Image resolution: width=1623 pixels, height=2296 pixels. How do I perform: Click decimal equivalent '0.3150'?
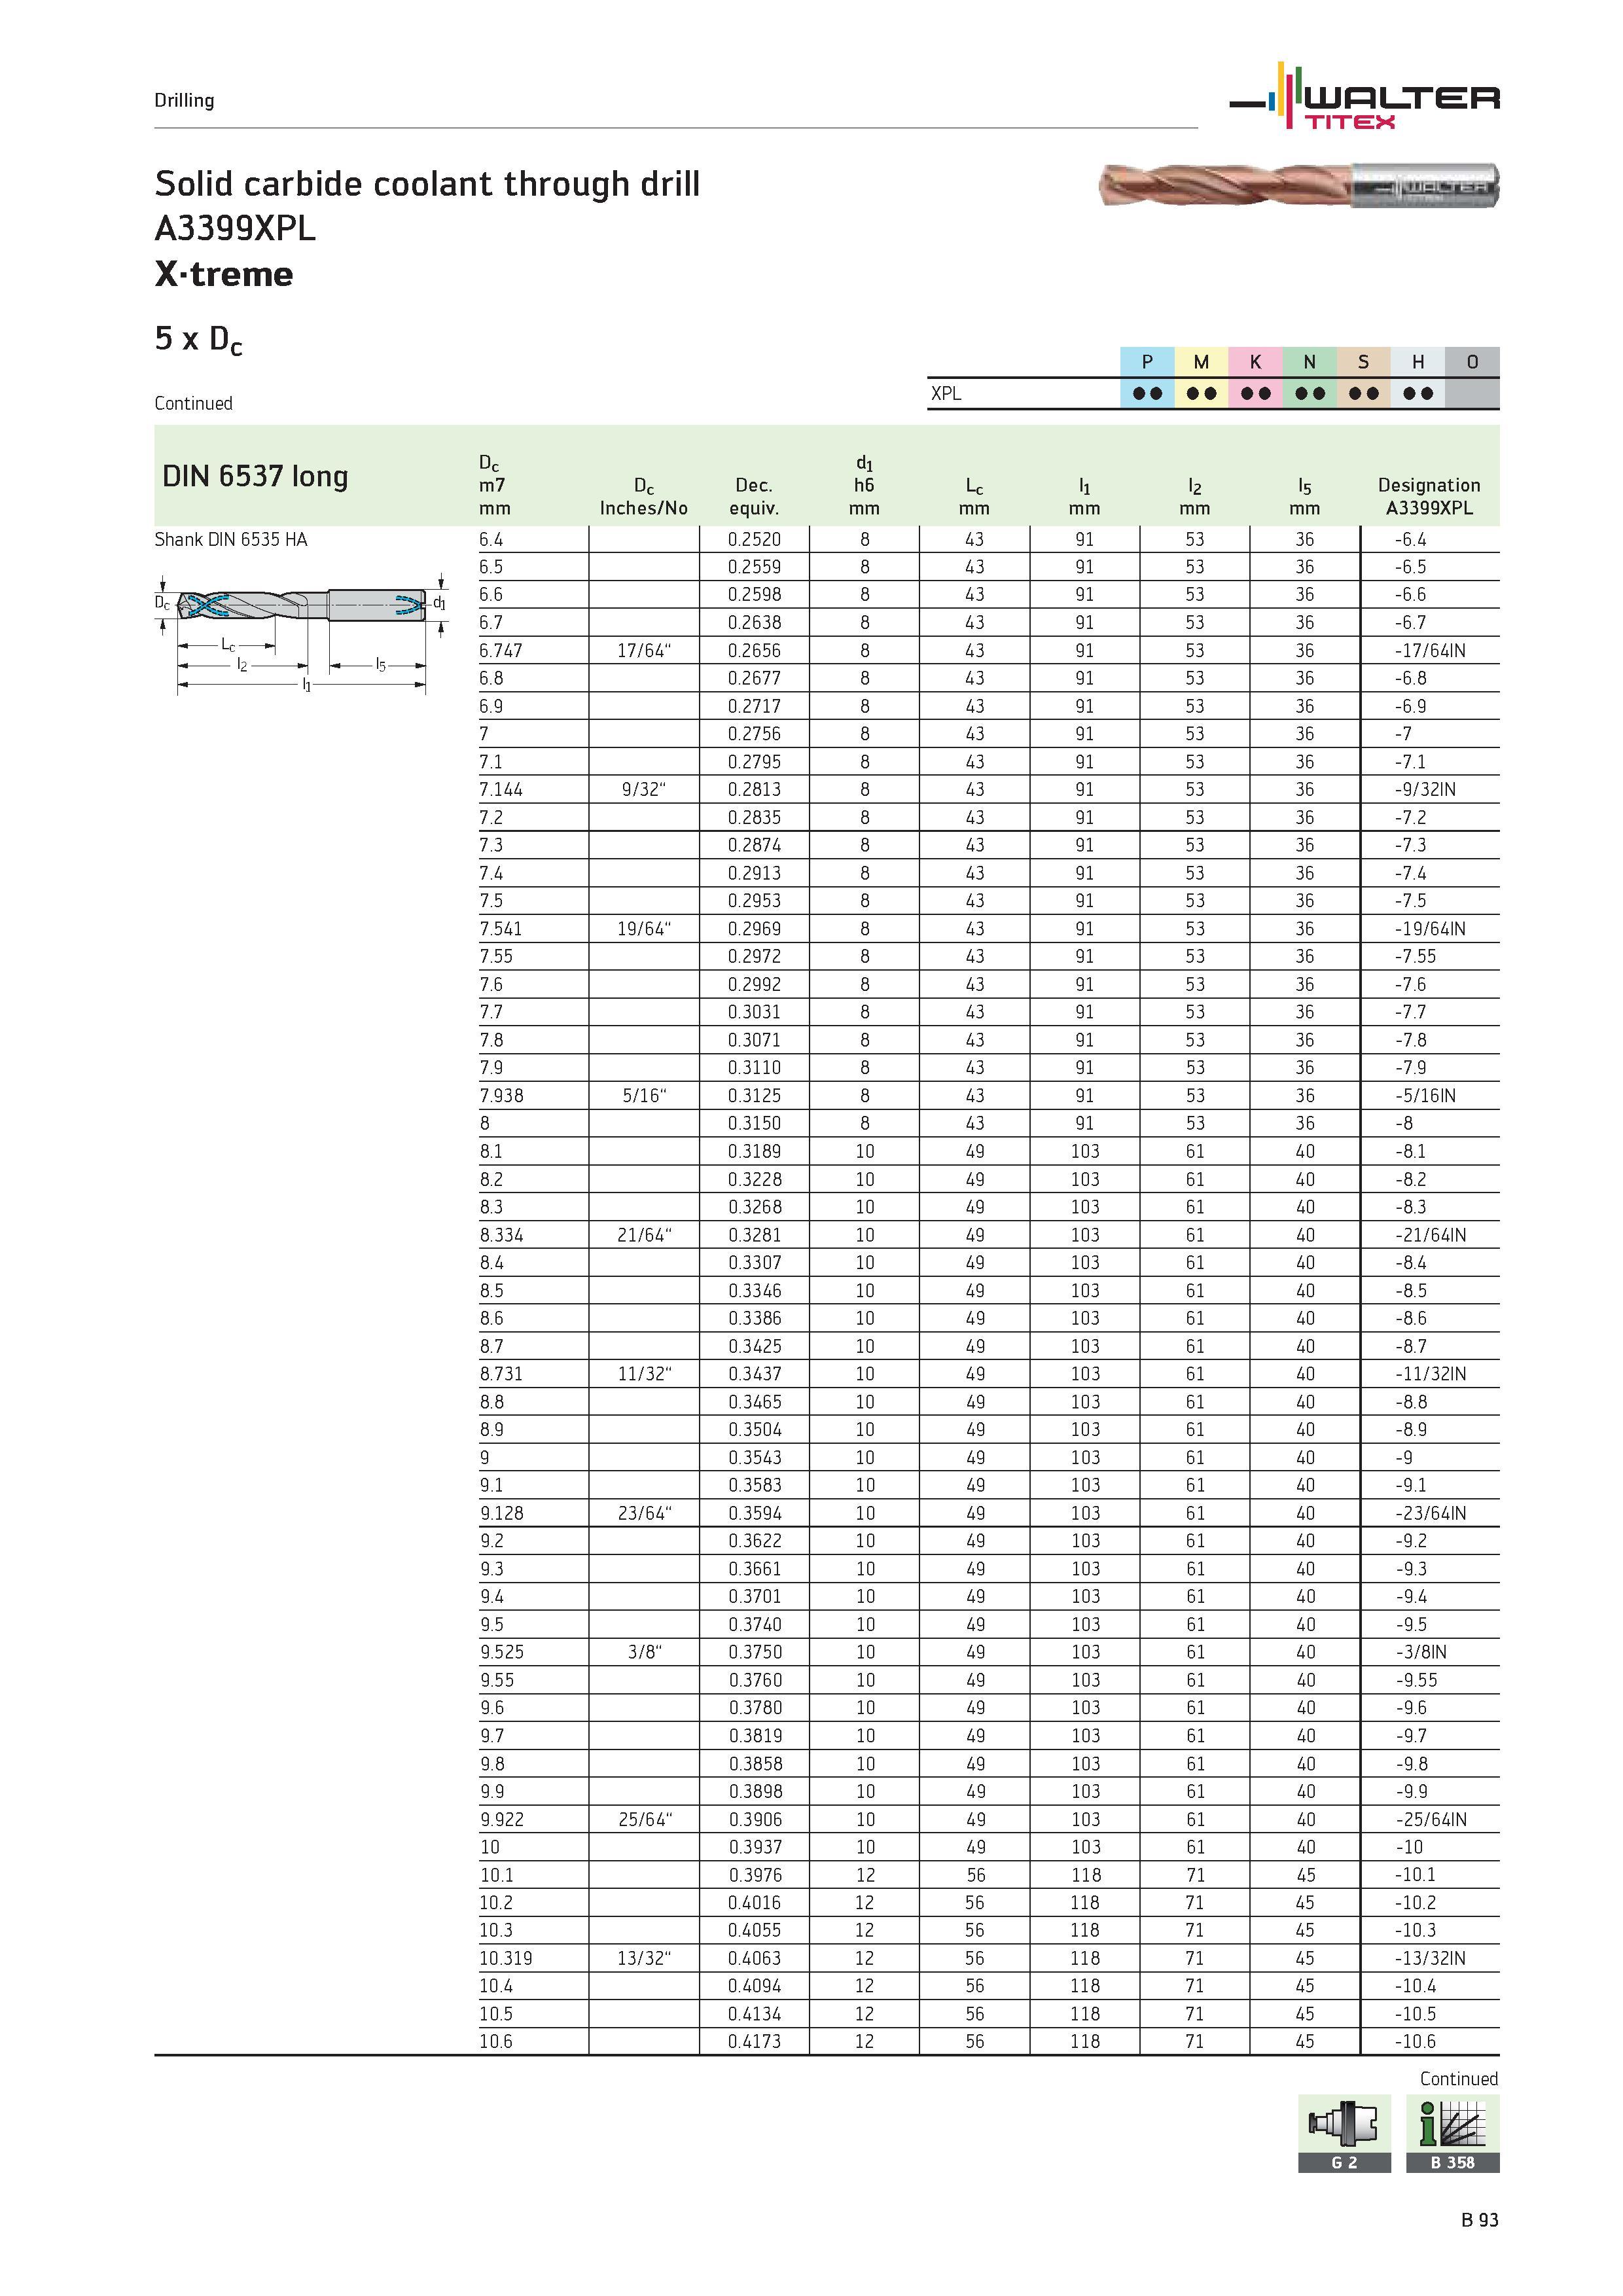tap(754, 1124)
